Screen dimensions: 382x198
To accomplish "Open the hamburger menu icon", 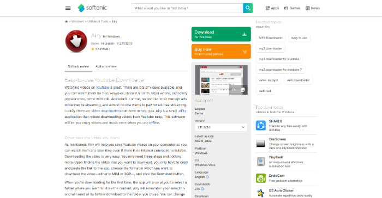I will pyautogui.click(x=68, y=8).
